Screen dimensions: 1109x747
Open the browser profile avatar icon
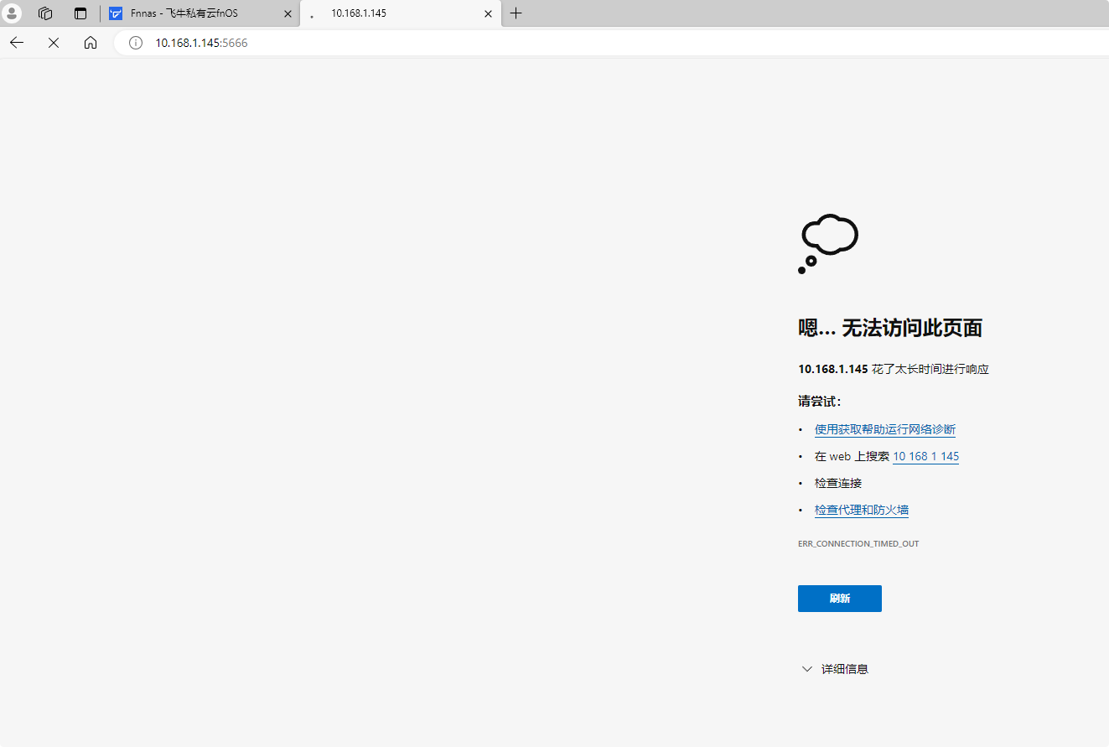pos(13,13)
